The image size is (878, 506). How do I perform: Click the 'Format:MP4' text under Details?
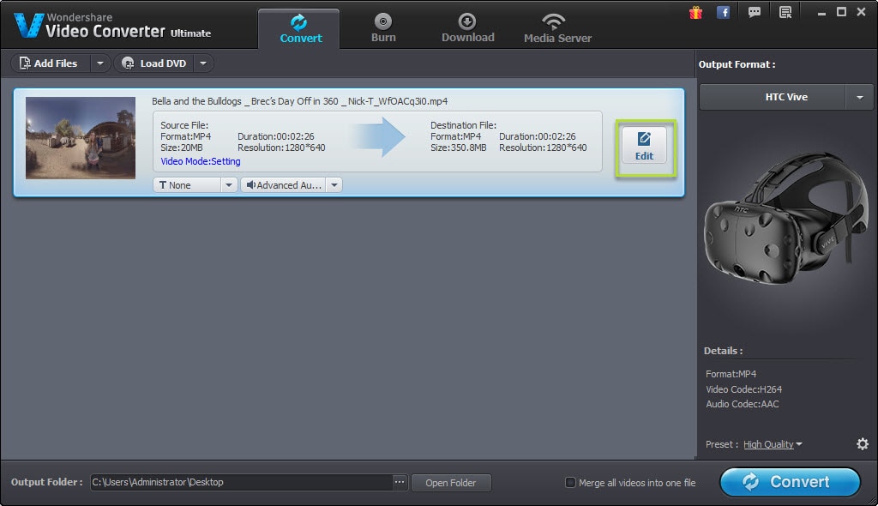731,374
